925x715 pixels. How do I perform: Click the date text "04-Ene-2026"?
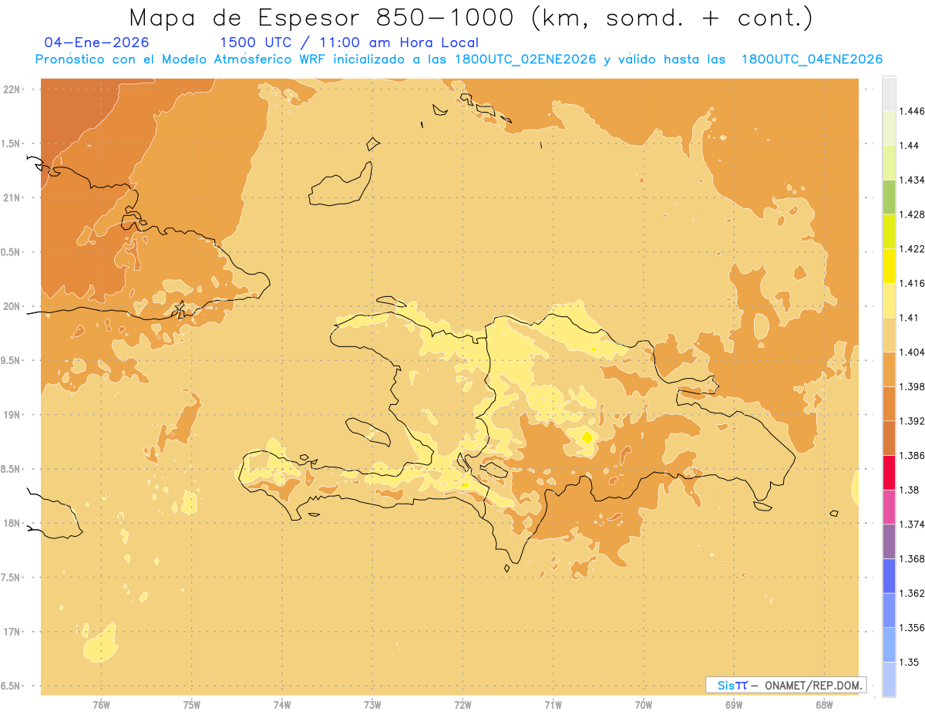97,42
